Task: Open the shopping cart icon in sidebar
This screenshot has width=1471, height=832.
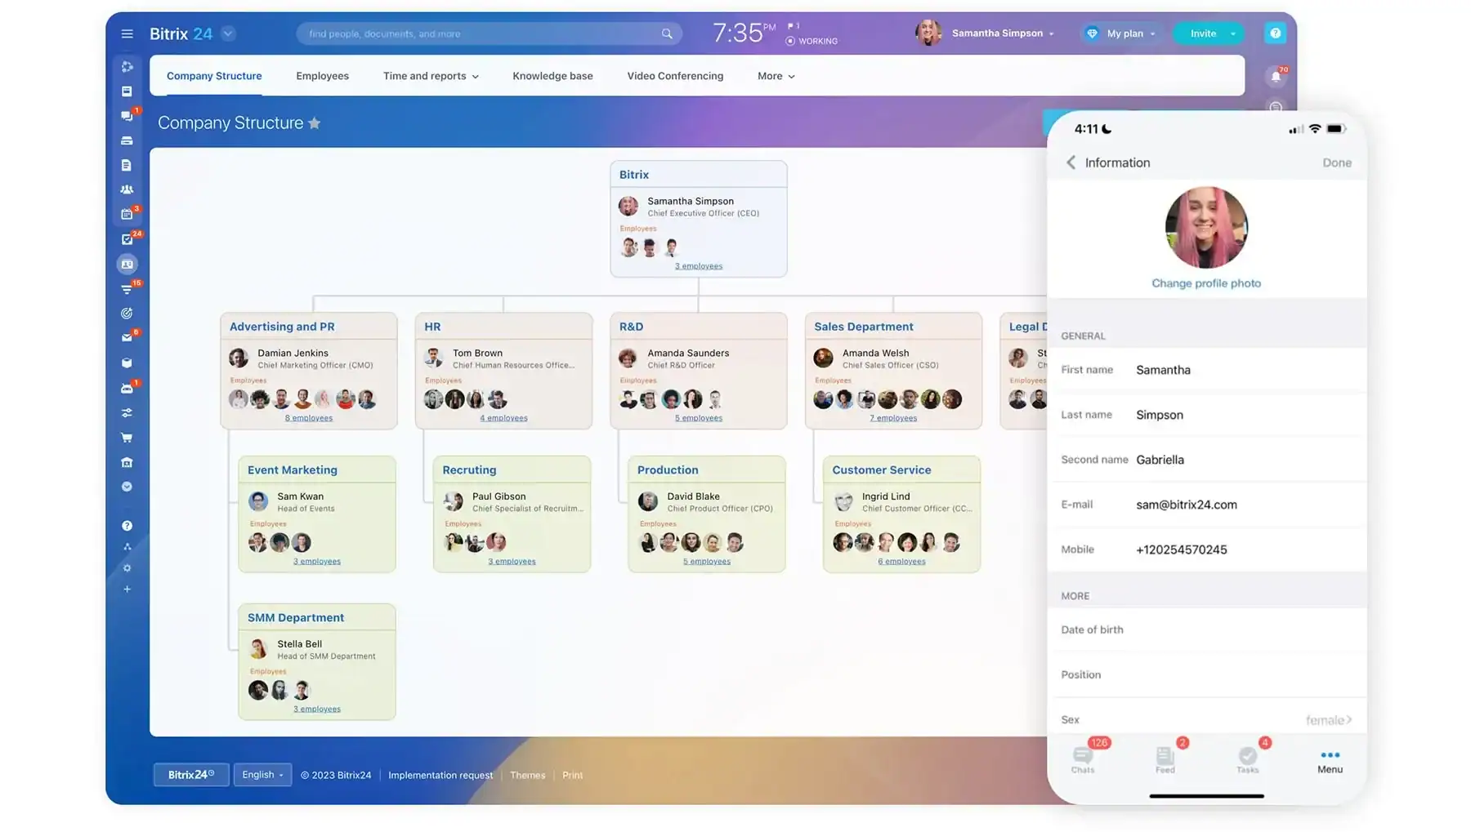Action: (127, 438)
